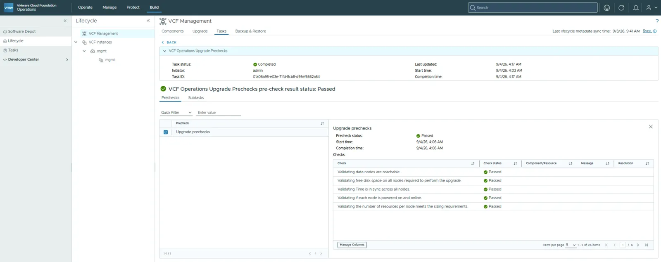Viewport: 661px width, 262px height.
Task: Open the Operate menu
Action: [x=85, y=7]
